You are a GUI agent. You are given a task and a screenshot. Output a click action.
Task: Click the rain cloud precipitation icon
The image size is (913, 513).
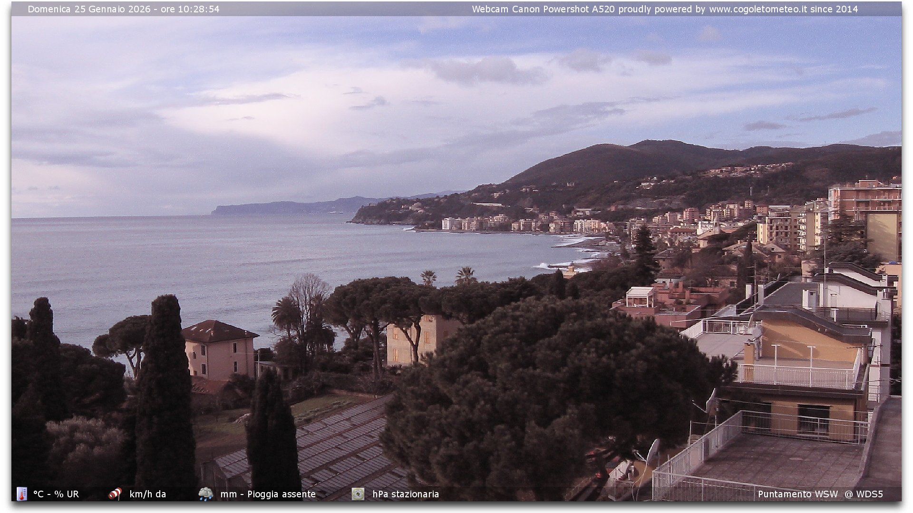206,494
